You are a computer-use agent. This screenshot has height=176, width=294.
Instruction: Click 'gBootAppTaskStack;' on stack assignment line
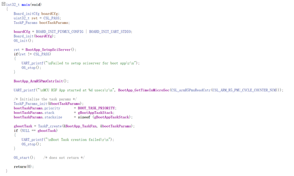(x=96, y=113)
